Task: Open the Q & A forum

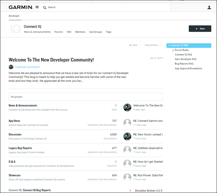Action: [12, 161]
